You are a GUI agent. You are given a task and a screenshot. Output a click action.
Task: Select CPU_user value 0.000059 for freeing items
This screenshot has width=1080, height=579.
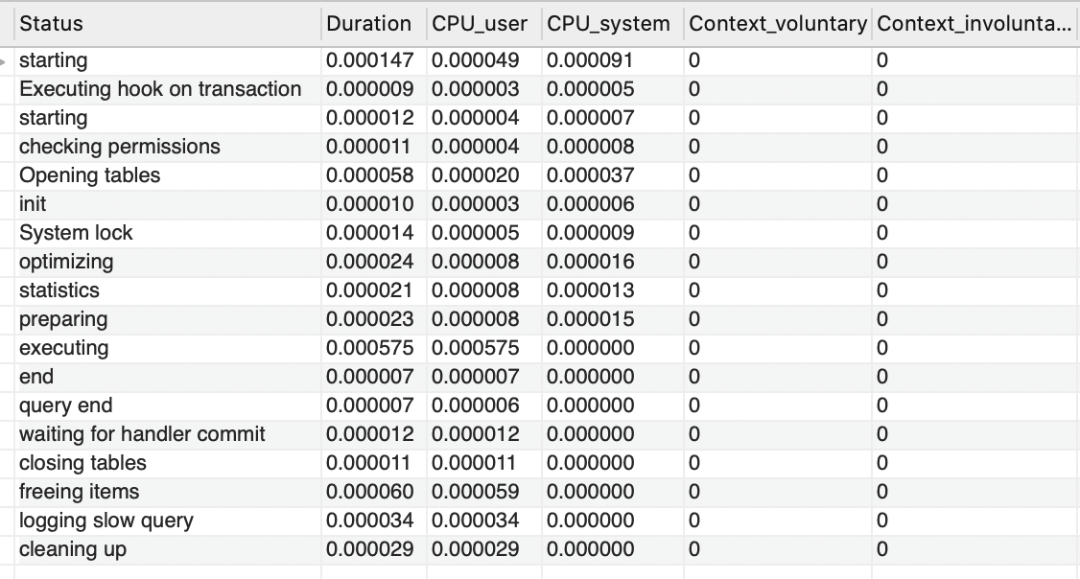pyautogui.click(x=475, y=492)
